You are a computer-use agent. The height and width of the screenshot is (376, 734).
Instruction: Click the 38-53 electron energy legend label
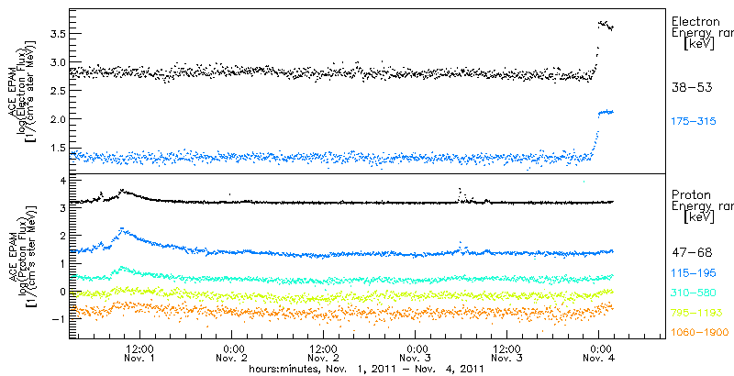[x=692, y=87]
